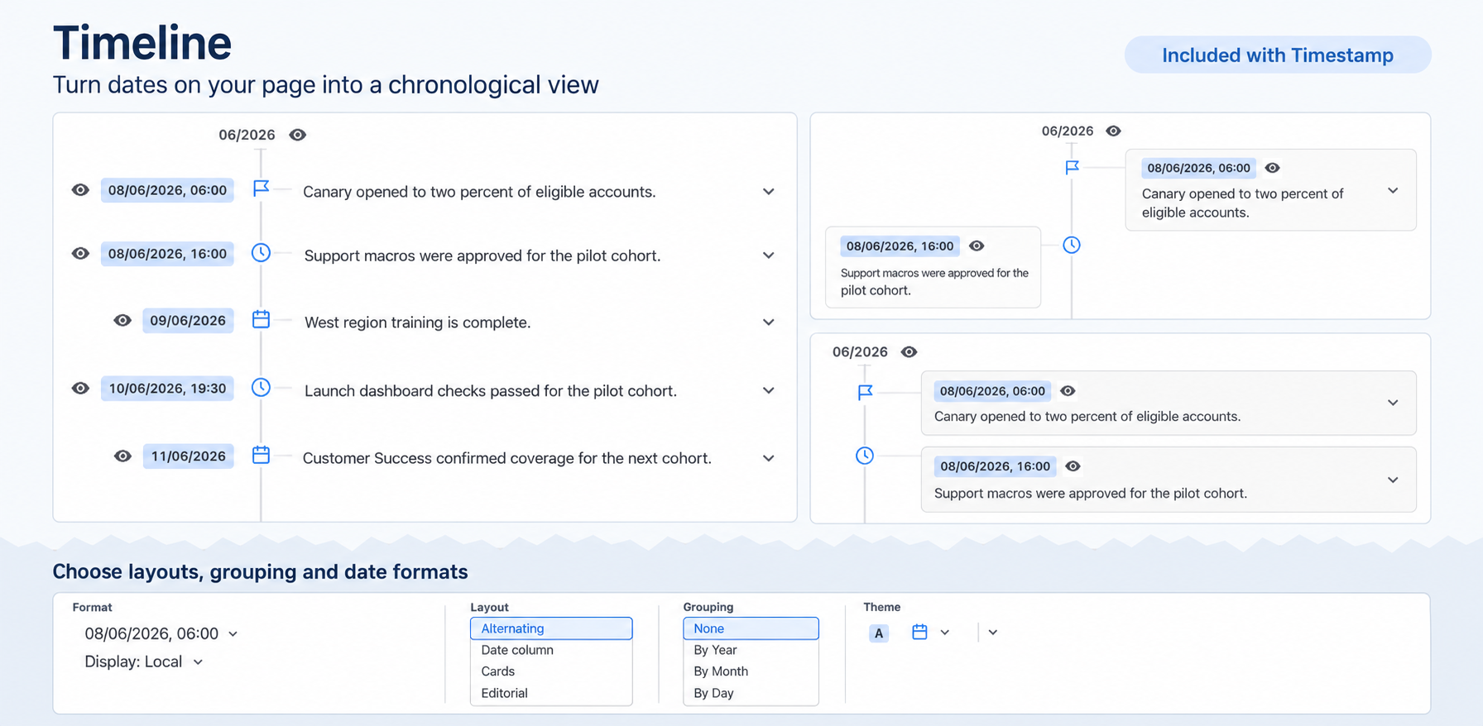
Task: Click flag icon in the alternating layout preview
Action: pos(1072,168)
